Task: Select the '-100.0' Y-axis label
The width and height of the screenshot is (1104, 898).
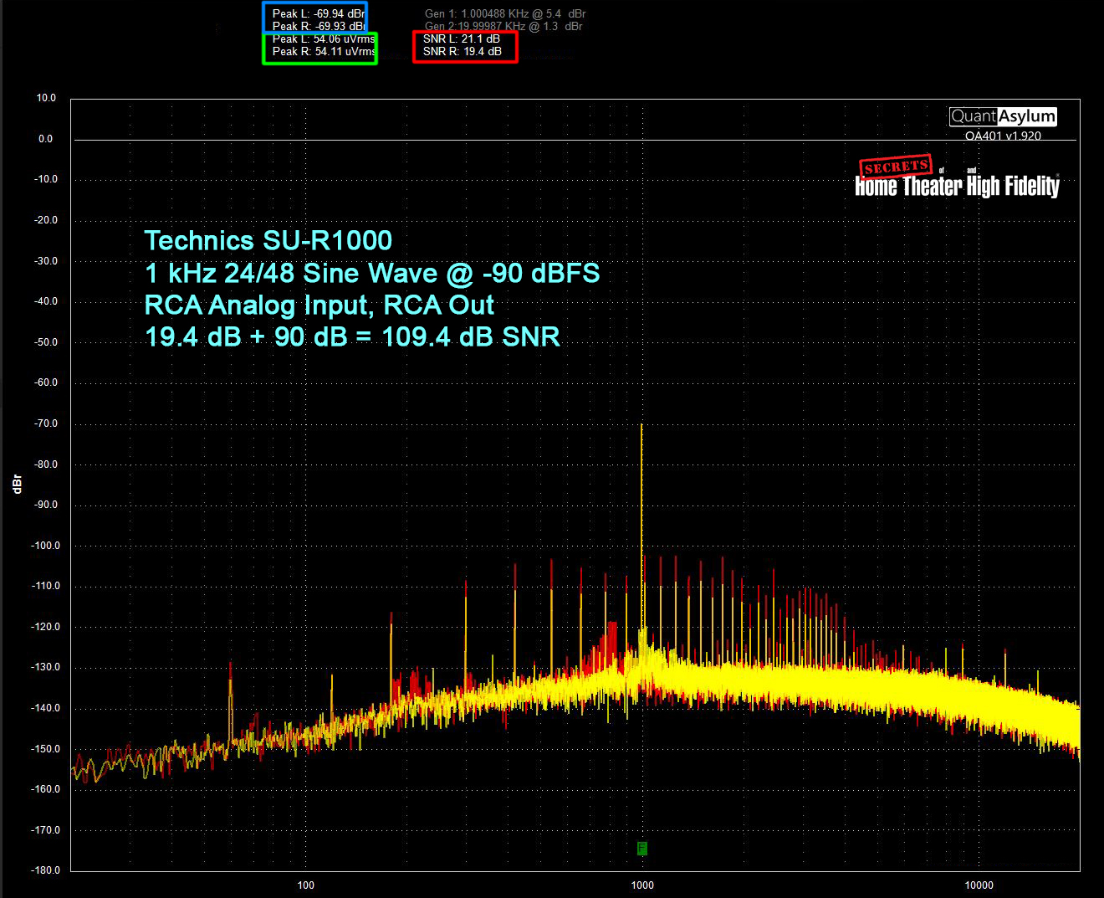Action: click(x=46, y=546)
